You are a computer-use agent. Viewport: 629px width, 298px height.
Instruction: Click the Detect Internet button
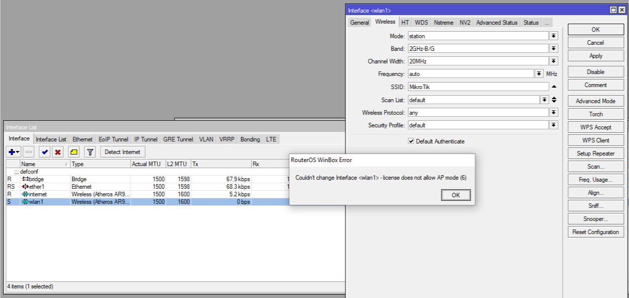click(x=123, y=152)
